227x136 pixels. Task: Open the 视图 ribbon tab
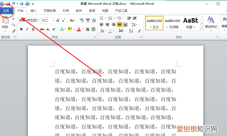point(105,11)
